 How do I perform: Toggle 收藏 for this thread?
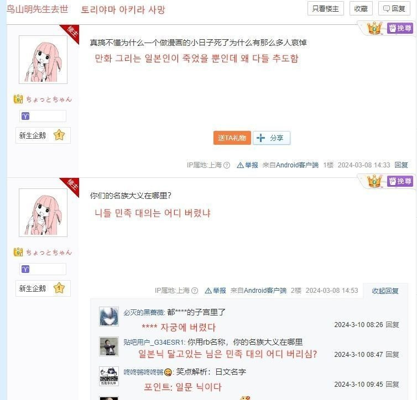(361, 8)
